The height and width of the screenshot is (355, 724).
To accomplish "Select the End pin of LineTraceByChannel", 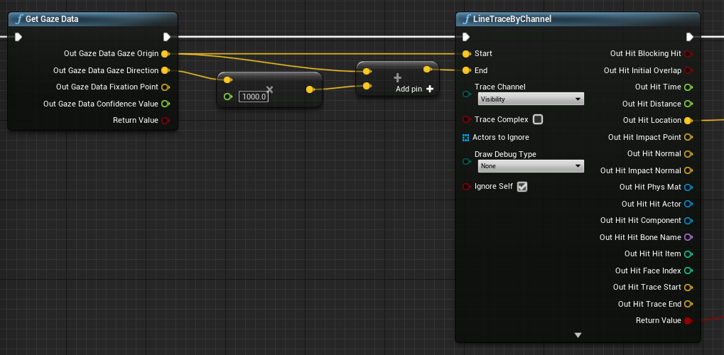I will (x=466, y=70).
